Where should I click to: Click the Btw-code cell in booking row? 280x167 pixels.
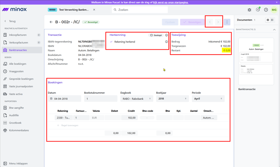(147, 118)
